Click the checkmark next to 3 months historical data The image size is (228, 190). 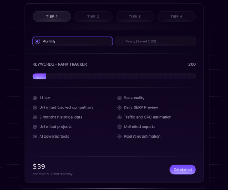click(35, 117)
